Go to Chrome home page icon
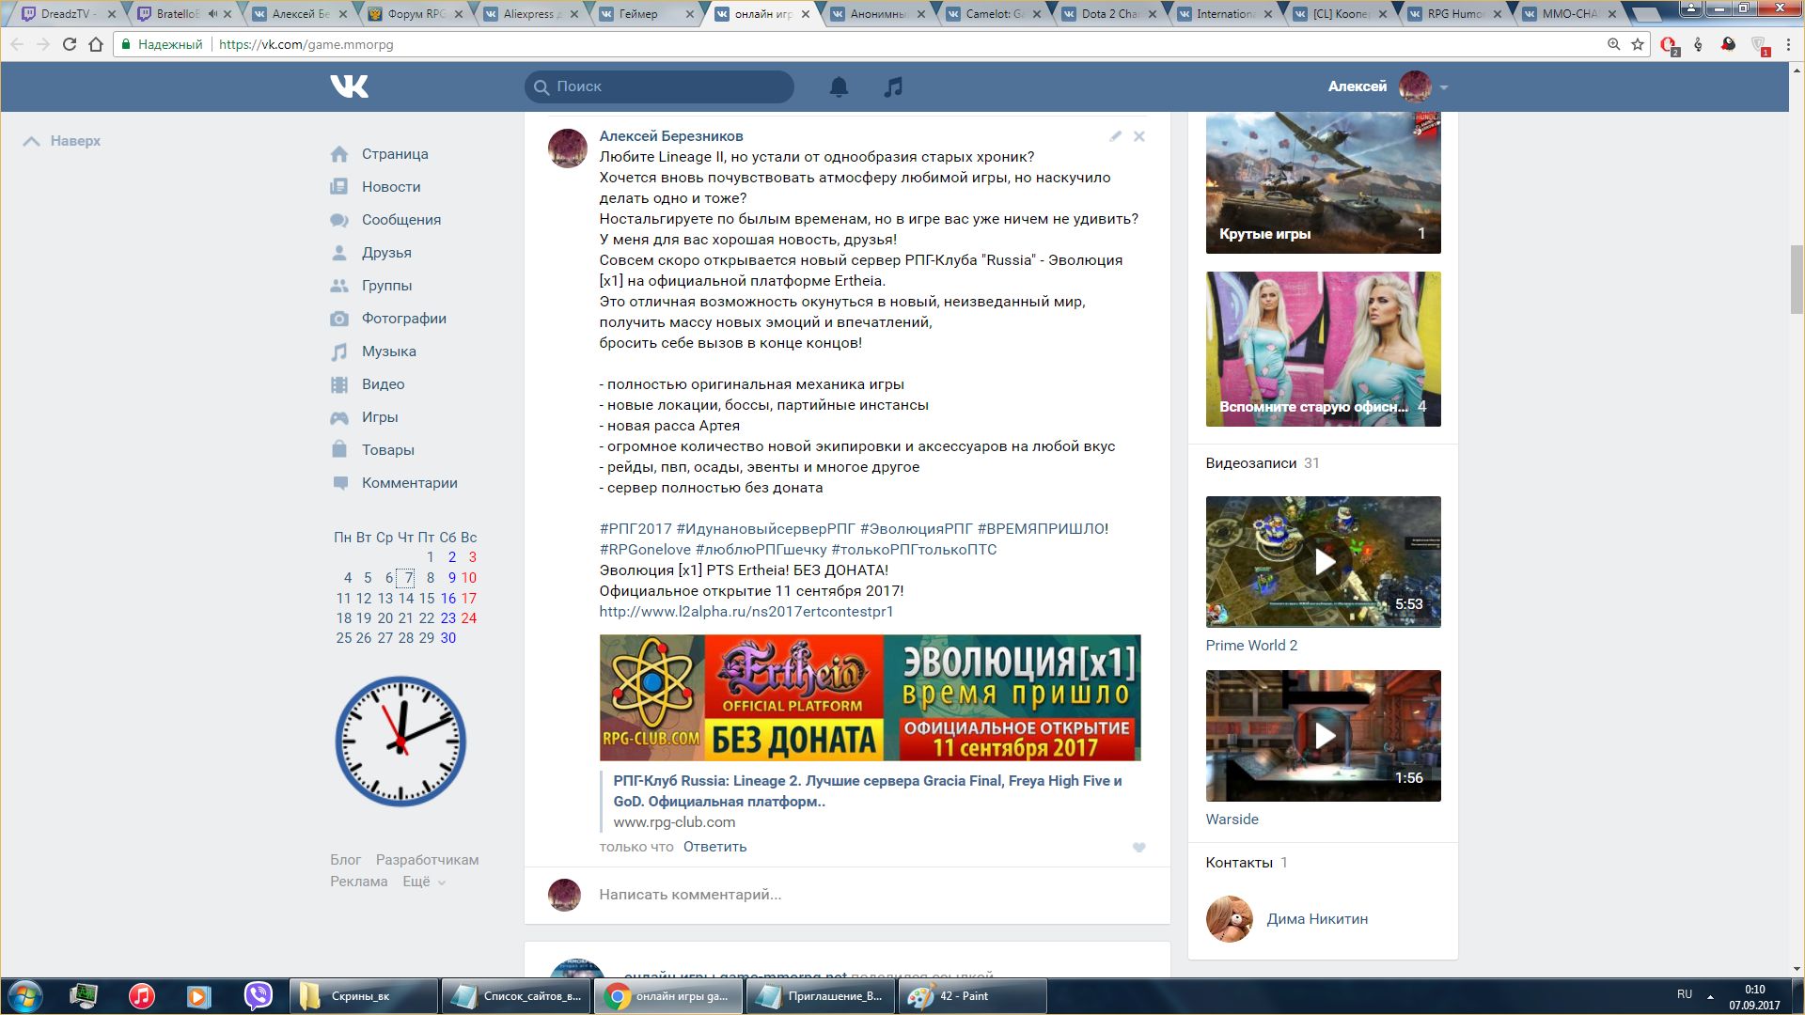The image size is (1805, 1015). 96,44
